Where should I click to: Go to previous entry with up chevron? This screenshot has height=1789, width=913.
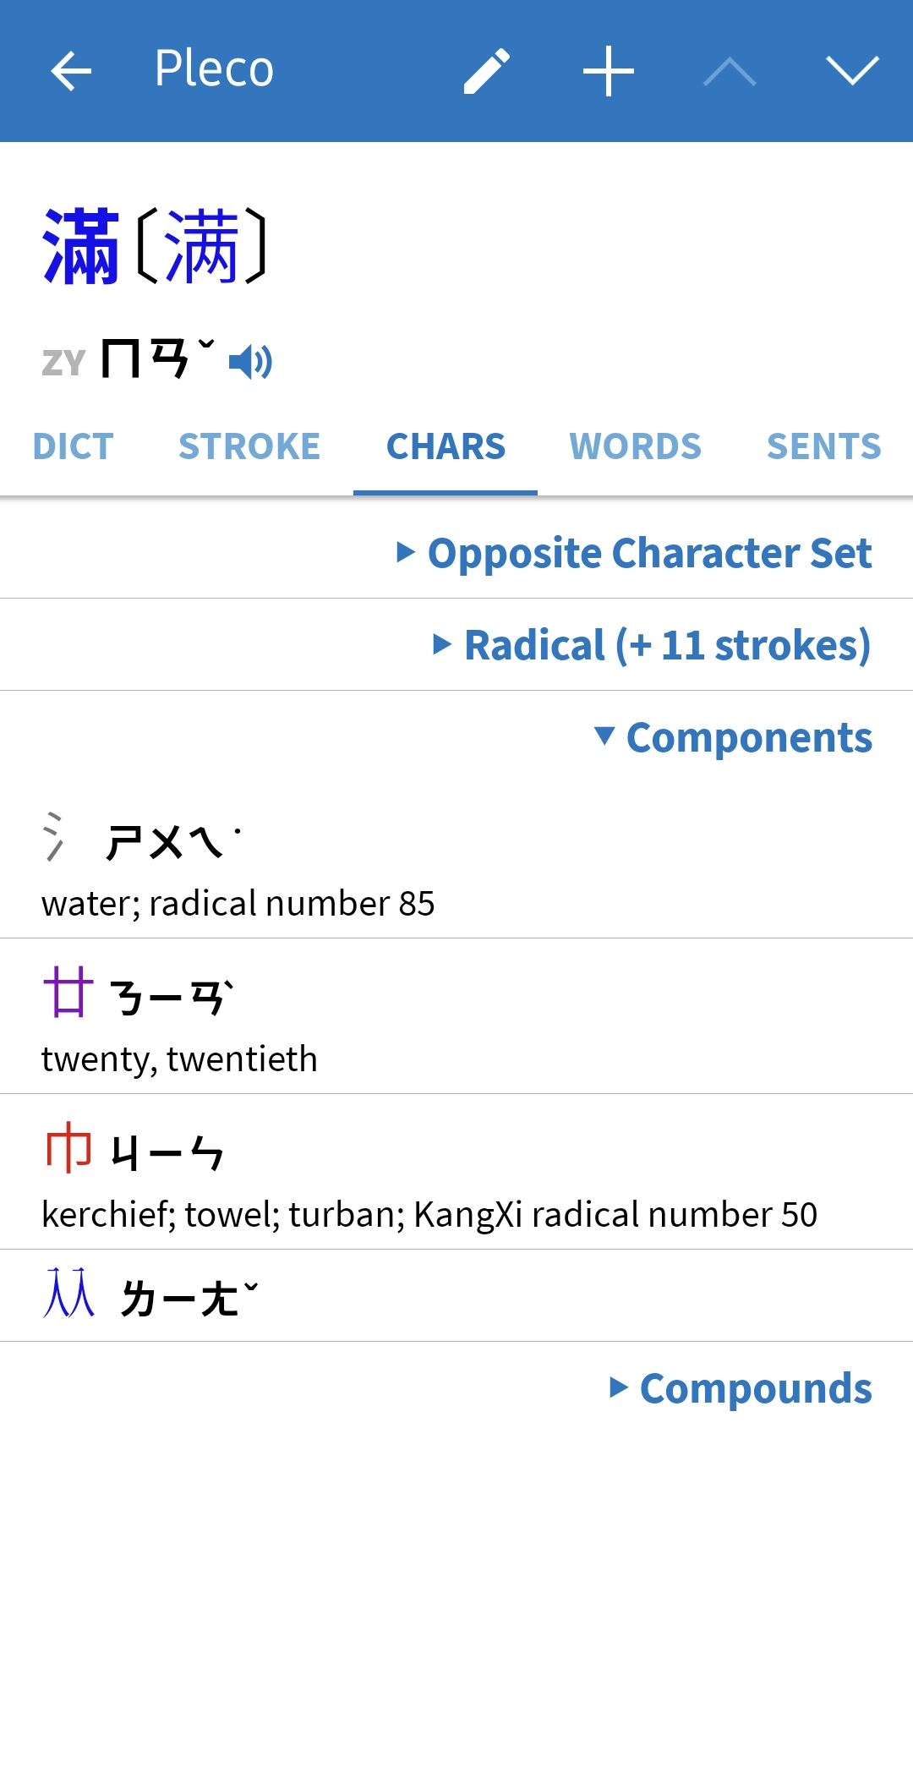pyautogui.click(x=730, y=71)
